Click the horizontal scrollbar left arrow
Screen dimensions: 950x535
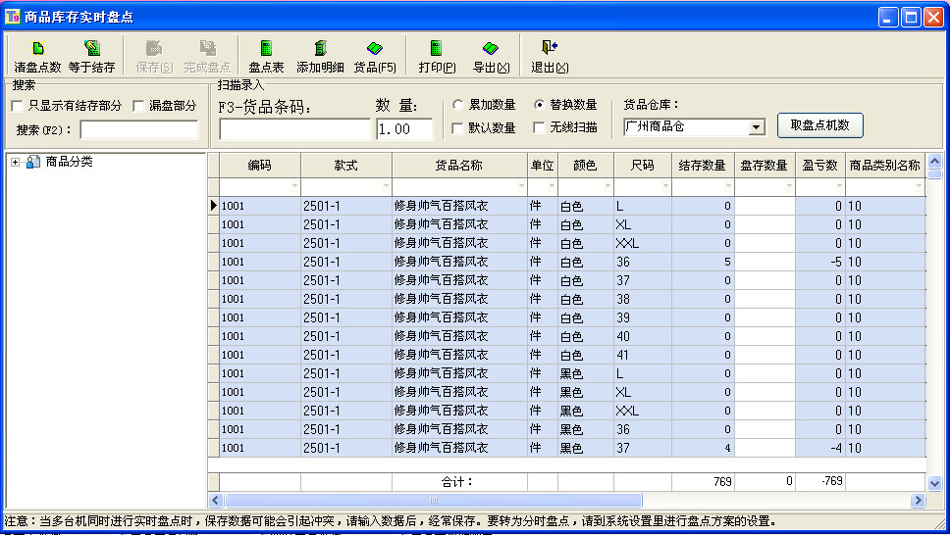pyautogui.click(x=216, y=500)
